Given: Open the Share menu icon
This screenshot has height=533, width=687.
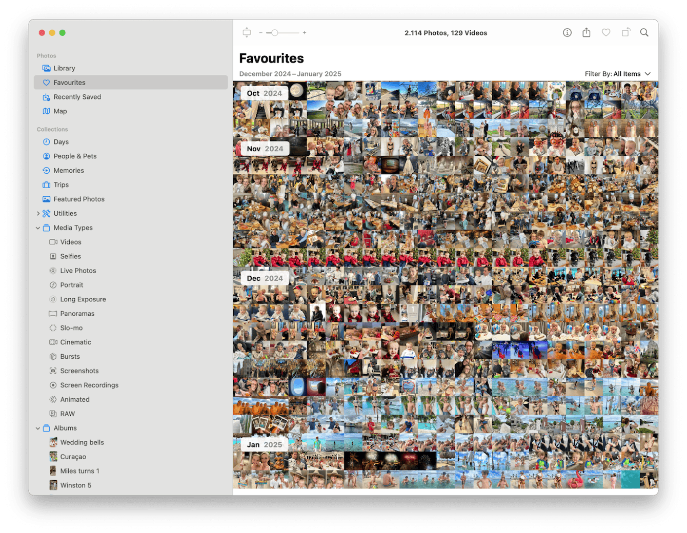Looking at the screenshot, I should coord(587,33).
